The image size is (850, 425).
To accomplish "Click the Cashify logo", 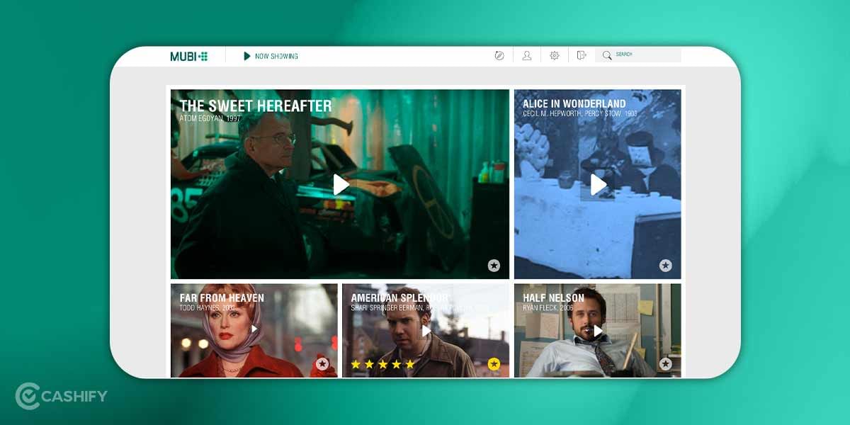I will click(61, 396).
